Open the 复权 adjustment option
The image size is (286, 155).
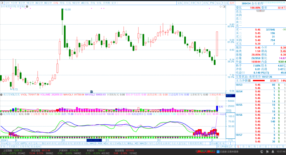pyautogui.click(x=180, y=3)
